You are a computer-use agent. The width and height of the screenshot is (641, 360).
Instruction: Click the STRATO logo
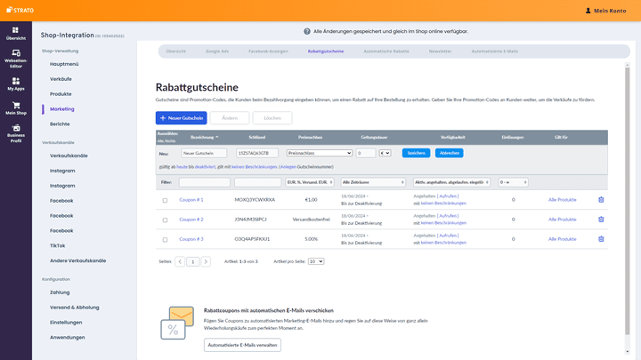point(20,10)
